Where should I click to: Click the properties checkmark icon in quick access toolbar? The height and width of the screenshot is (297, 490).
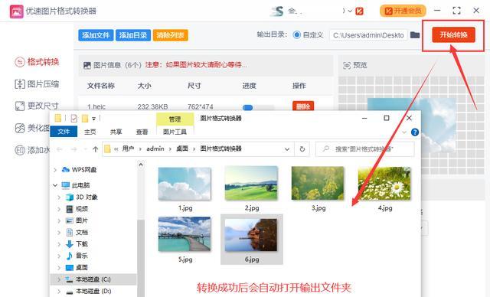[74, 119]
